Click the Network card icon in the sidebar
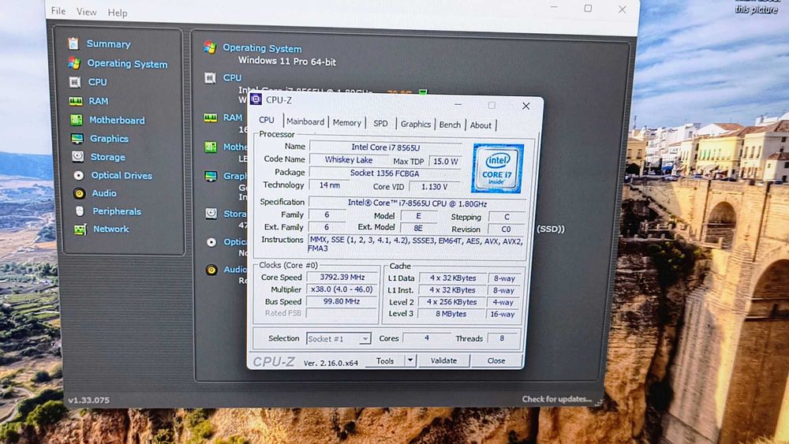This screenshot has height=444, width=789. pyautogui.click(x=80, y=229)
